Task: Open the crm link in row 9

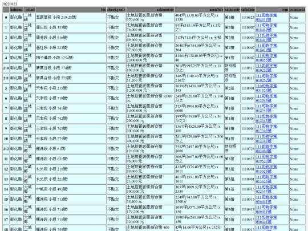Action: 266,129
